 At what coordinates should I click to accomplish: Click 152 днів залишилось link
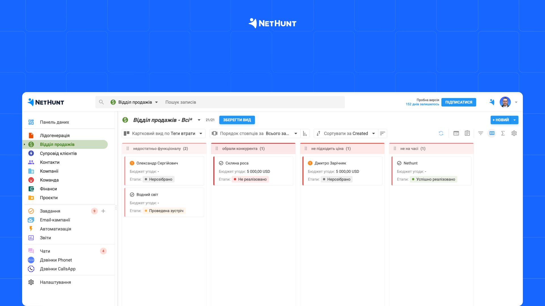point(422,104)
